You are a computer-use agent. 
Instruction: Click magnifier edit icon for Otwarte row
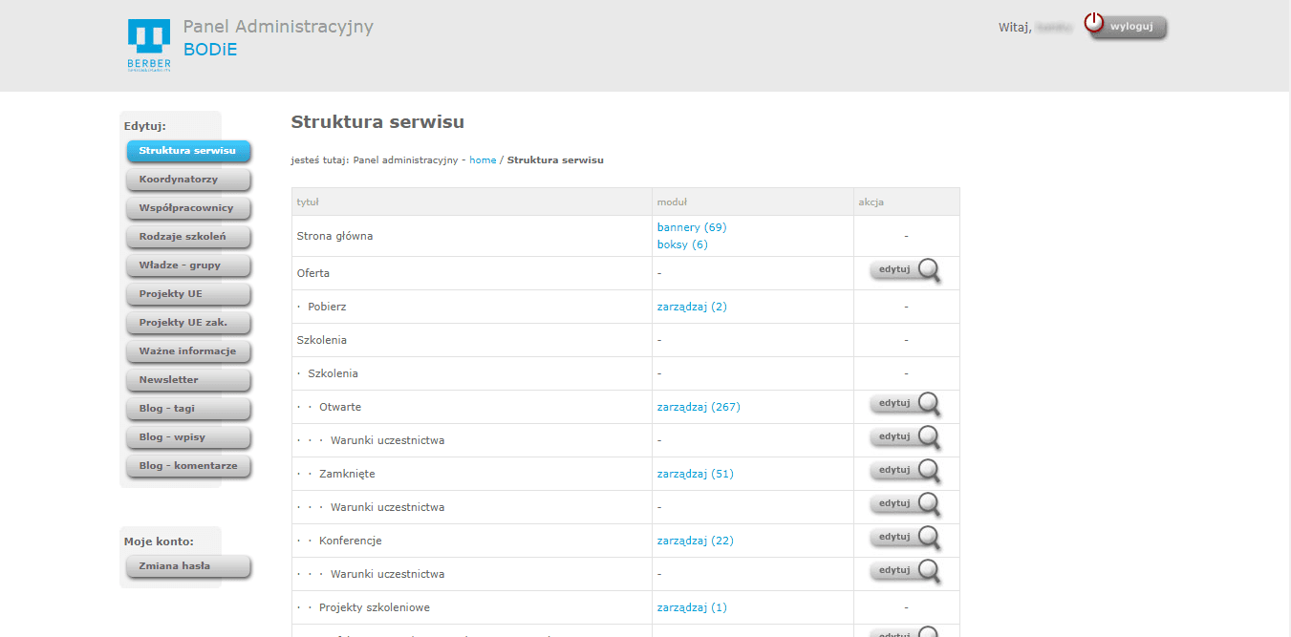click(928, 404)
